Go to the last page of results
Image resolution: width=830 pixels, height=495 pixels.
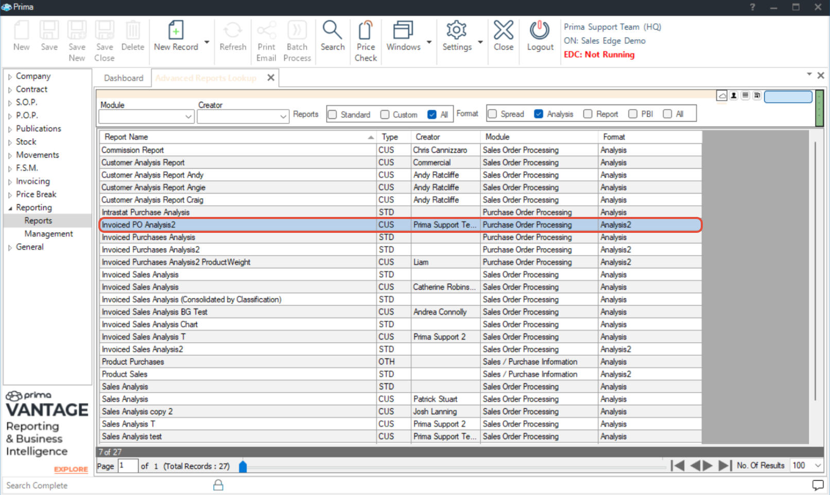pos(725,466)
